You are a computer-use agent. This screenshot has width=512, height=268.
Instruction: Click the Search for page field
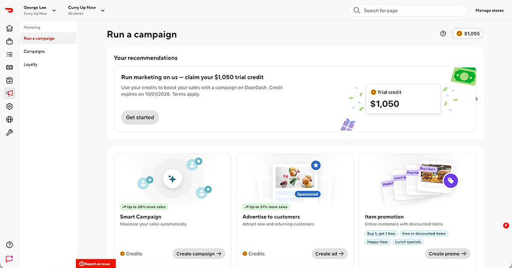pos(408,10)
